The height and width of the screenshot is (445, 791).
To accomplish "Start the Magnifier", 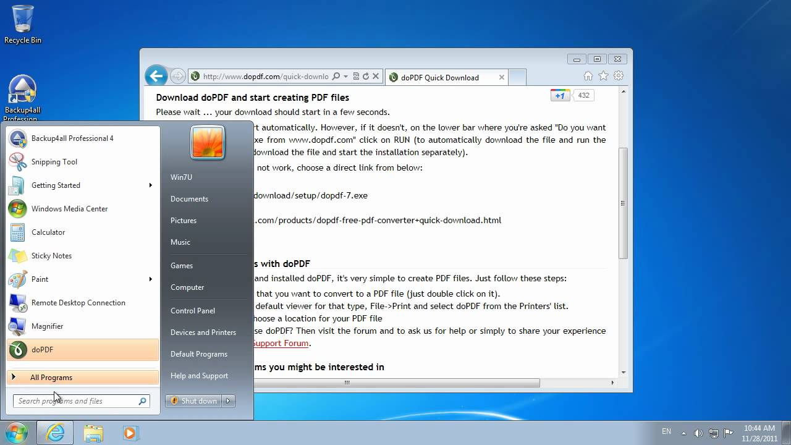I will [83, 326].
